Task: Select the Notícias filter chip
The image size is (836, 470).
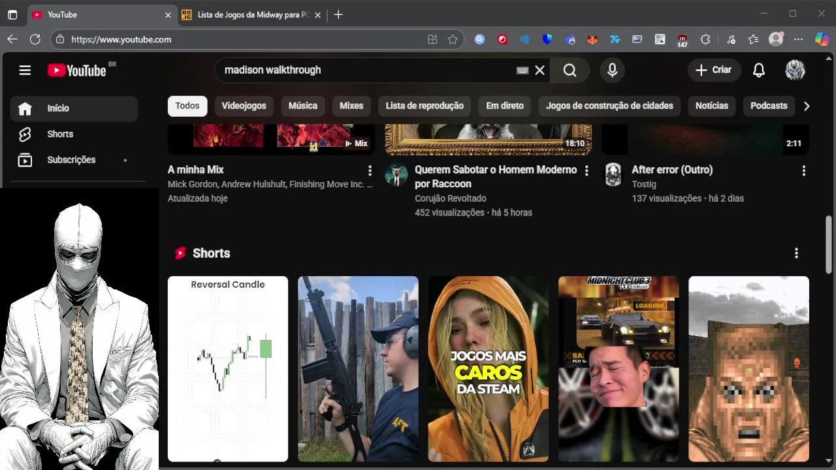Action: pos(712,106)
